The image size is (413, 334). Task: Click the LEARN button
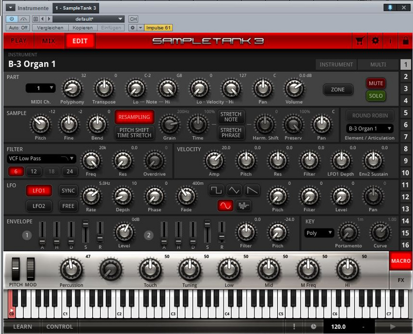(22, 327)
